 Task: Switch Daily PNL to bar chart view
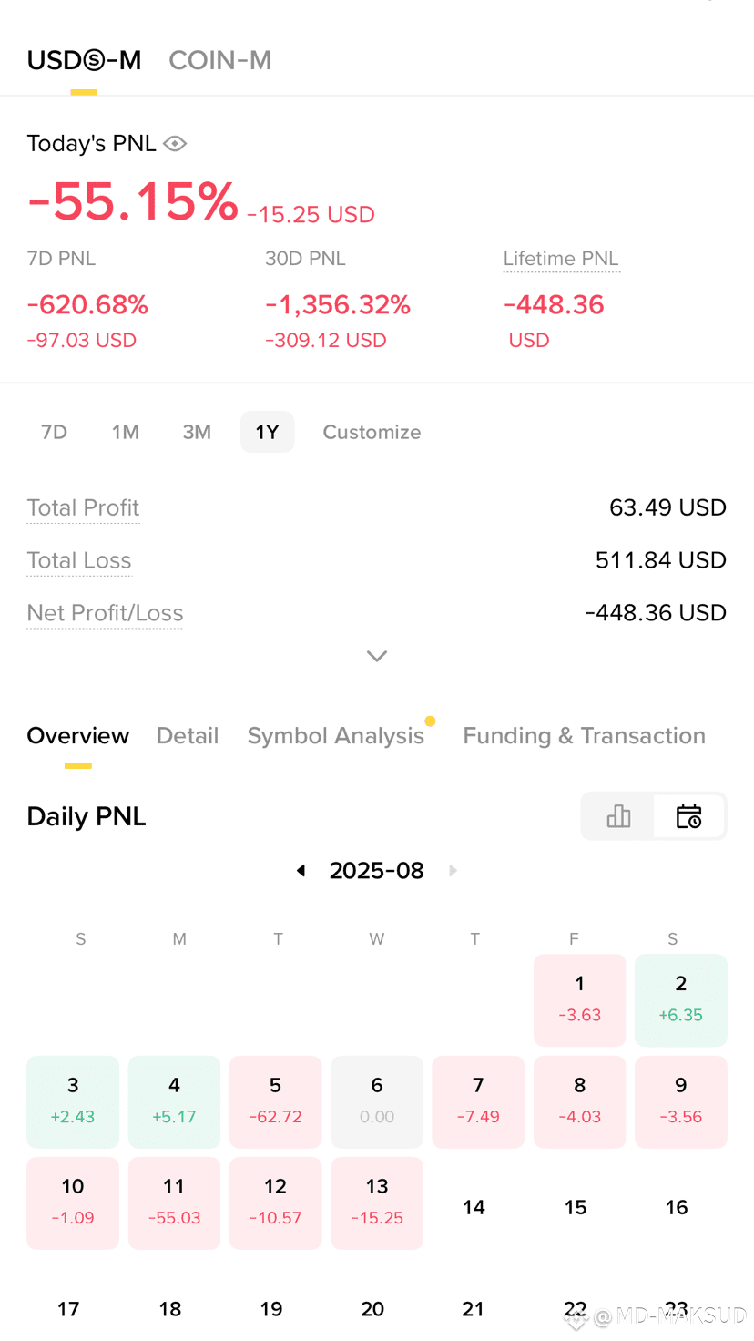[618, 816]
